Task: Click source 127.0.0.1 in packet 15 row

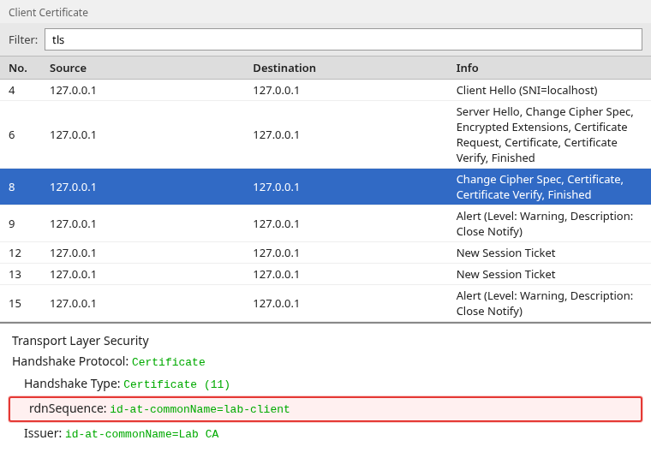Action: click(x=73, y=303)
